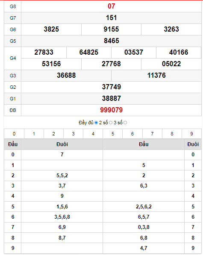The width and height of the screenshot is (203, 255).
Task: Click the G2 row label
Action: pyautogui.click(x=13, y=87)
